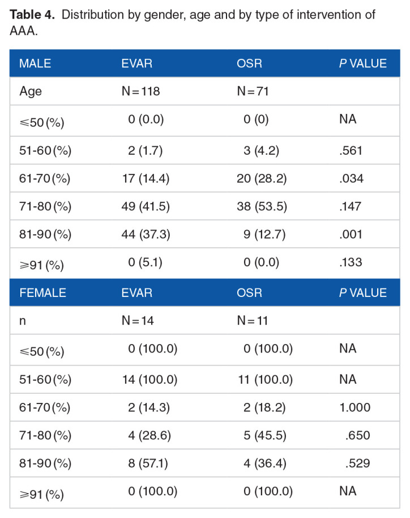This screenshot has height=518, width=410.
Task: Select the N=118 cell
Action: pyautogui.click(x=140, y=91)
